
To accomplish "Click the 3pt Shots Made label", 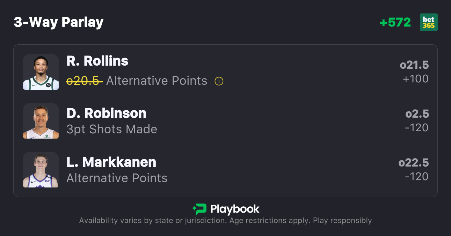I will (x=112, y=130).
